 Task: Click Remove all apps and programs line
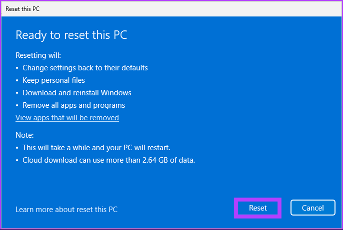click(73, 105)
